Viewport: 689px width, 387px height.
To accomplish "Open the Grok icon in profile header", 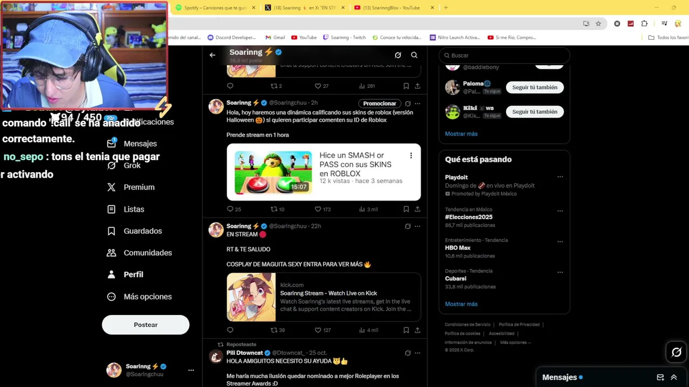I will click(398, 55).
